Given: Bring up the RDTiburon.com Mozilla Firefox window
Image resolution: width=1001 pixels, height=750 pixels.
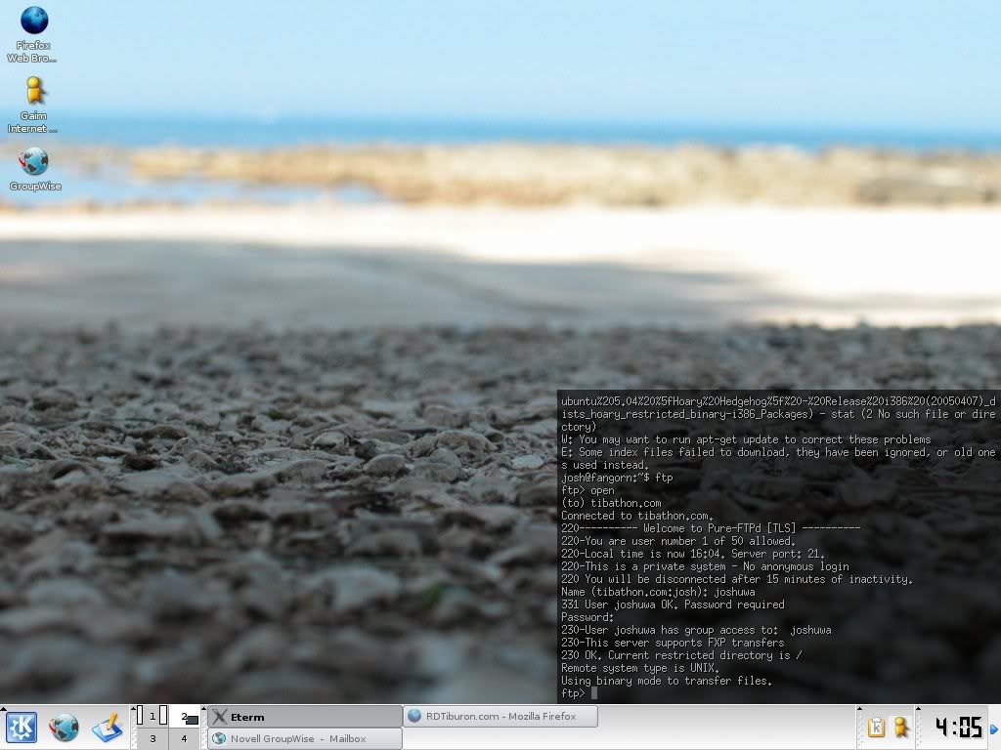Looking at the screenshot, I should 500,716.
